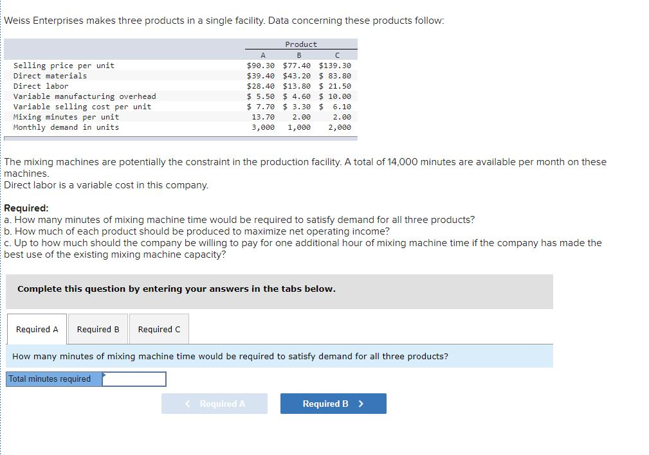Select the Product A column header
Screen dimensions: 649x455
coord(262,55)
